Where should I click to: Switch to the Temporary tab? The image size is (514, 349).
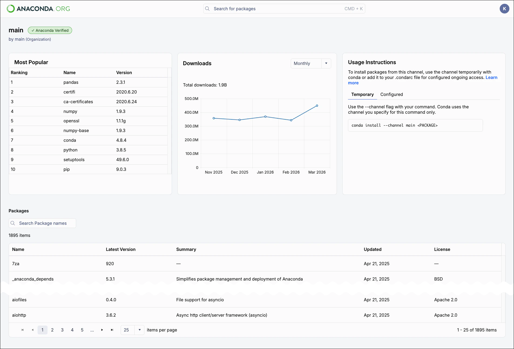pos(362,94)
